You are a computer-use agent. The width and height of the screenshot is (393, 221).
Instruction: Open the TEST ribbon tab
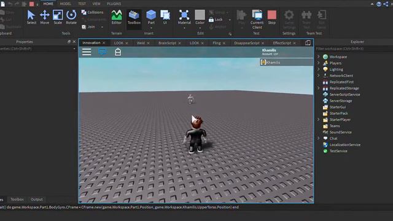tap(82, 4)
